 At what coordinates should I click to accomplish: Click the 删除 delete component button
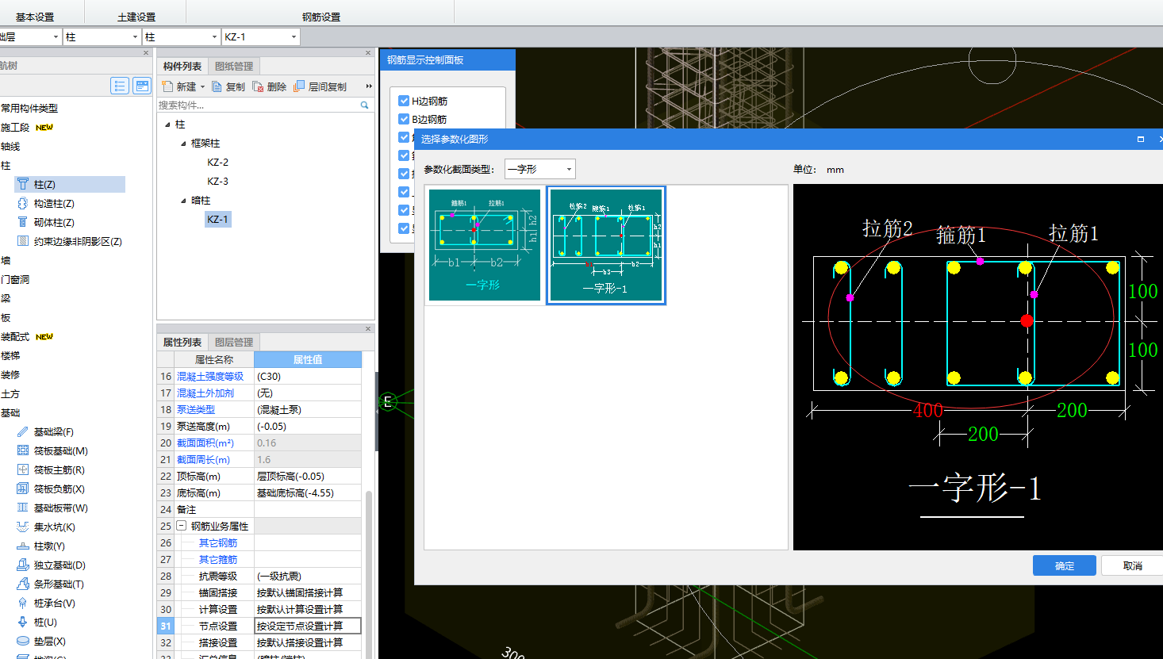(270, 86)
